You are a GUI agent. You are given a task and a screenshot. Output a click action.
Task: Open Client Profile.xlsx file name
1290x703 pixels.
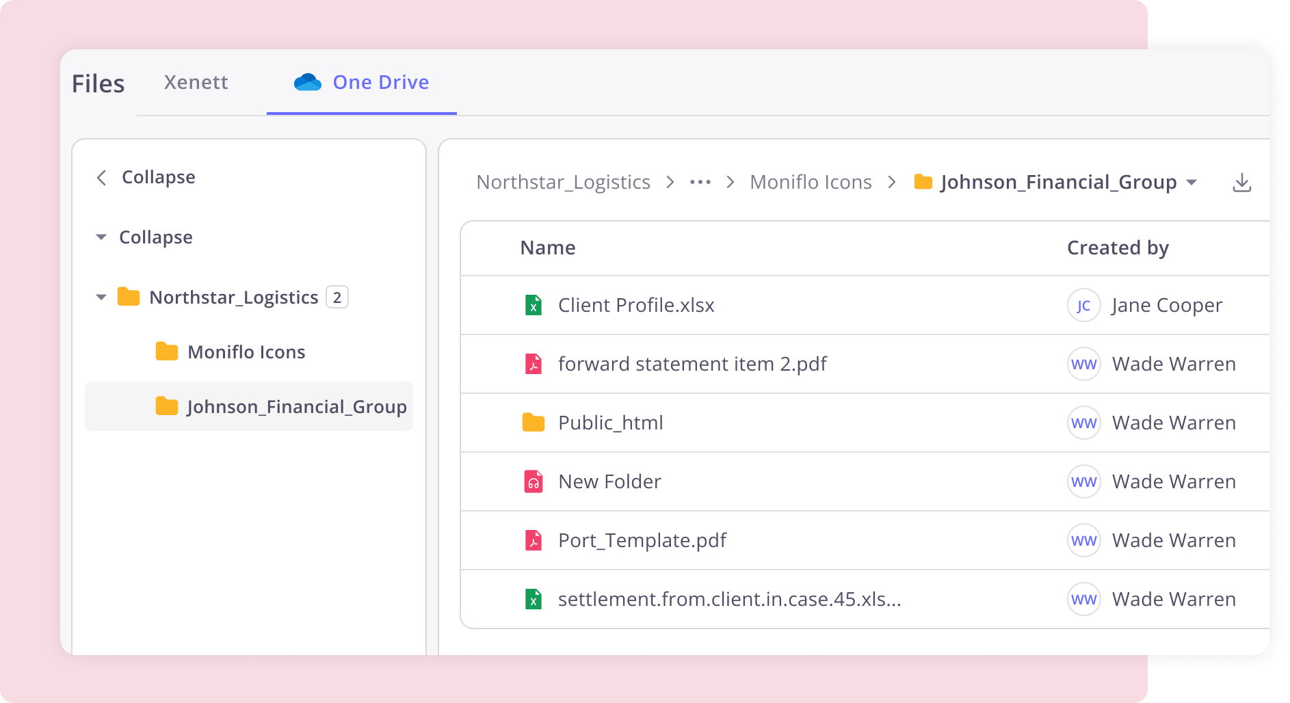pos(636,305)
